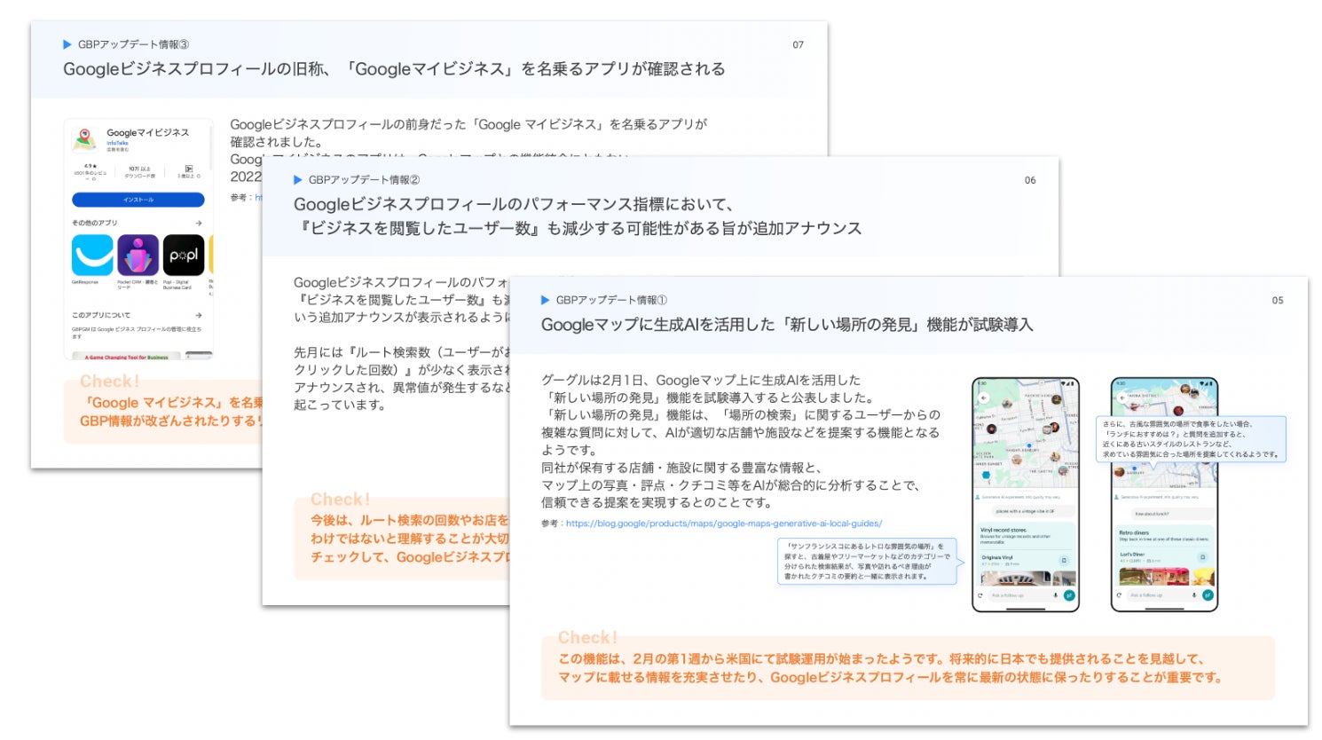Click the teal send button in the Retro diners phone
The image size is (1322, 740).
1208,595
